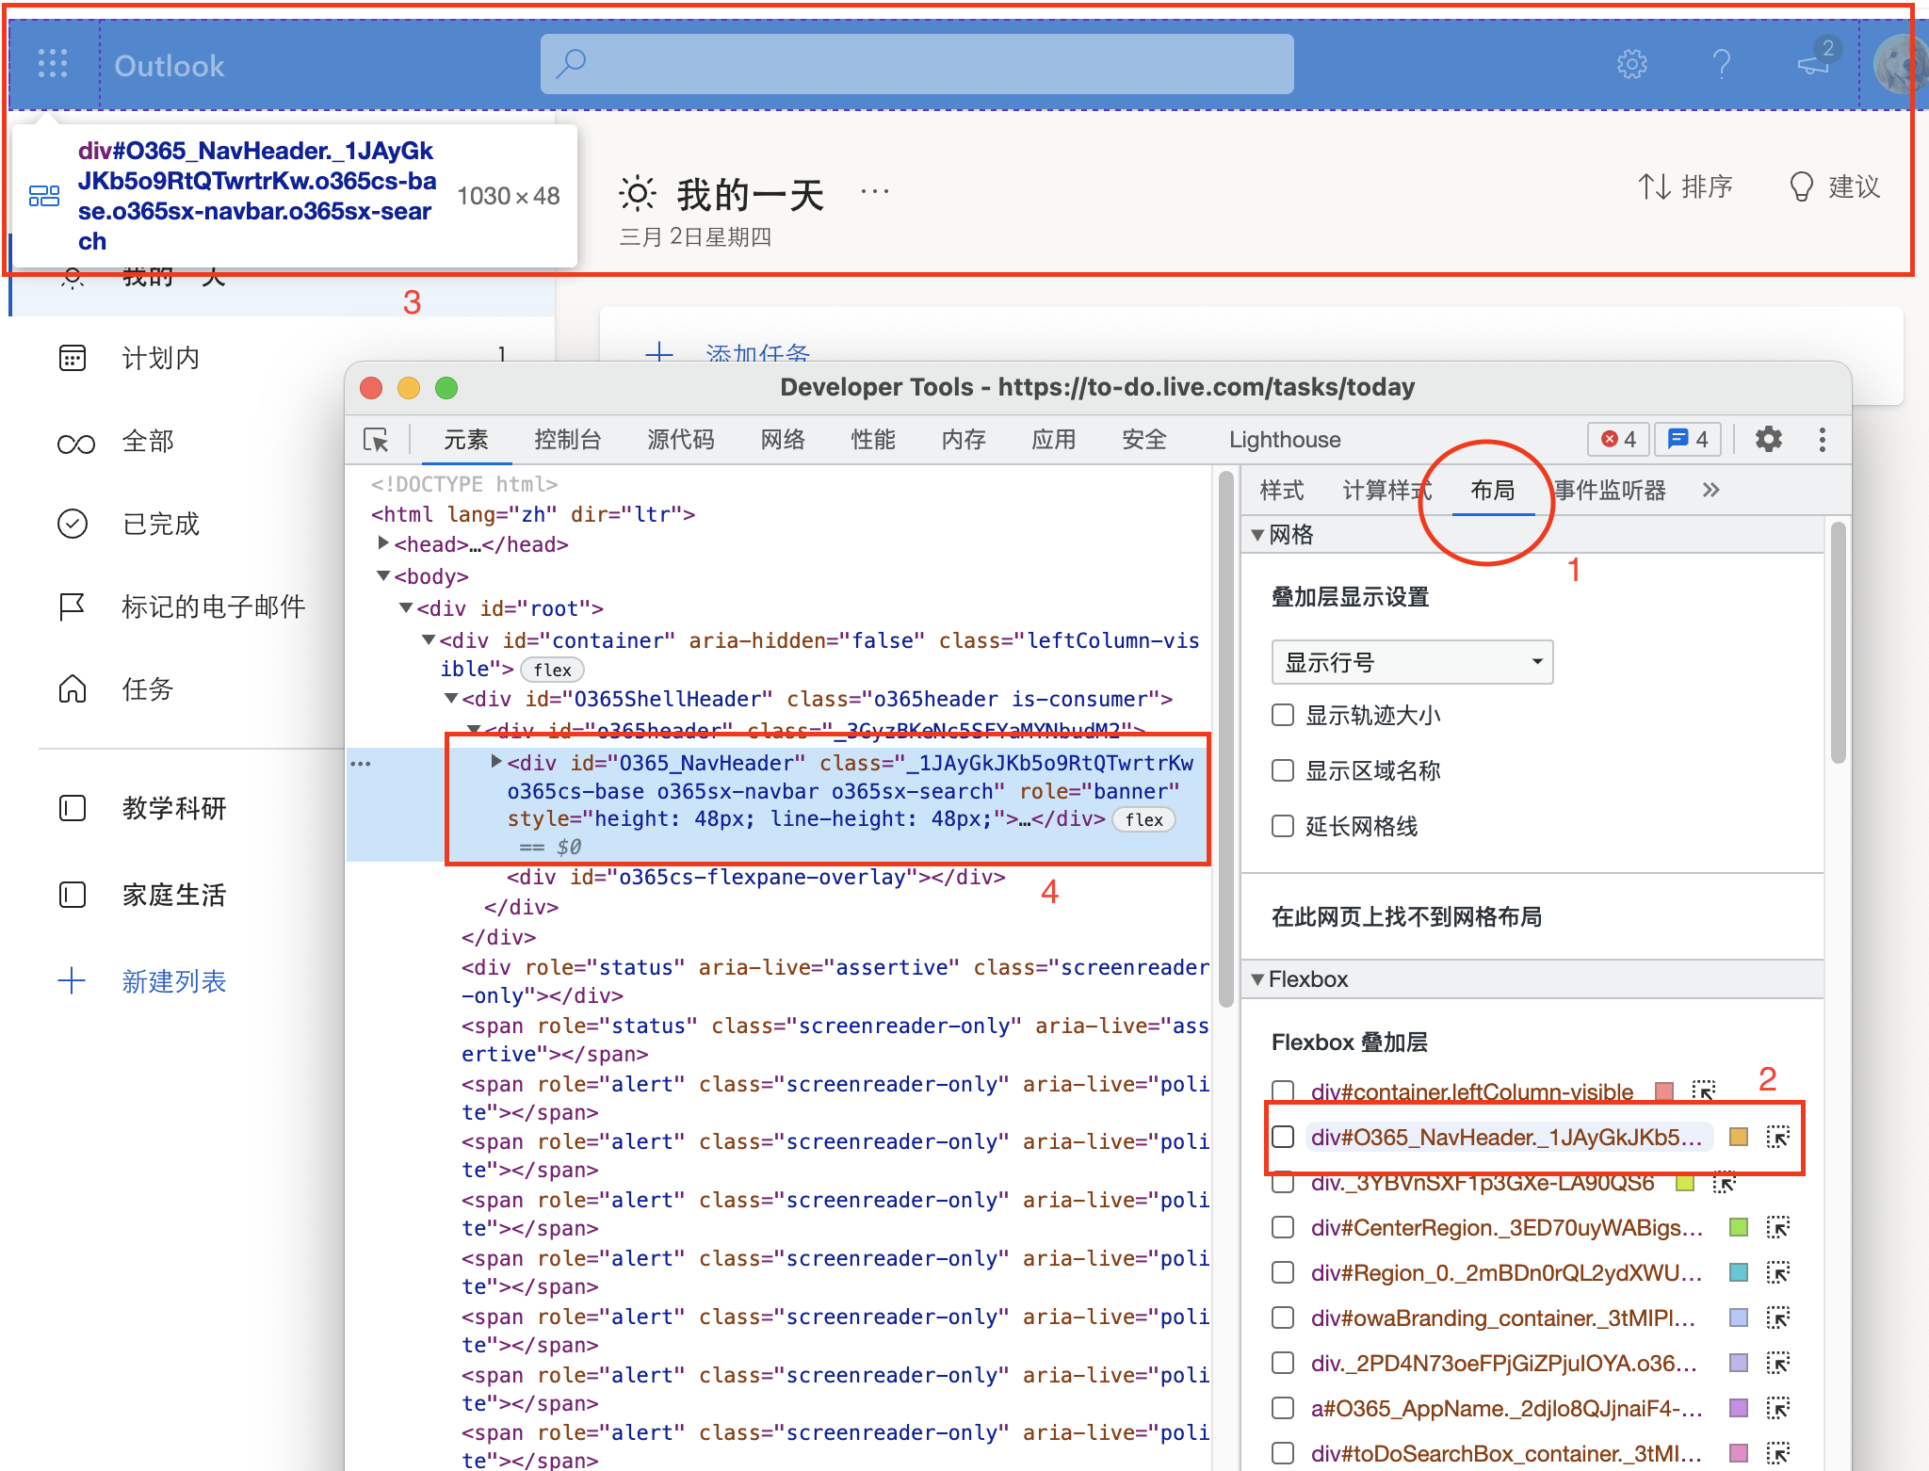Expand the <head> node in the DOM tree

[383, 543]
